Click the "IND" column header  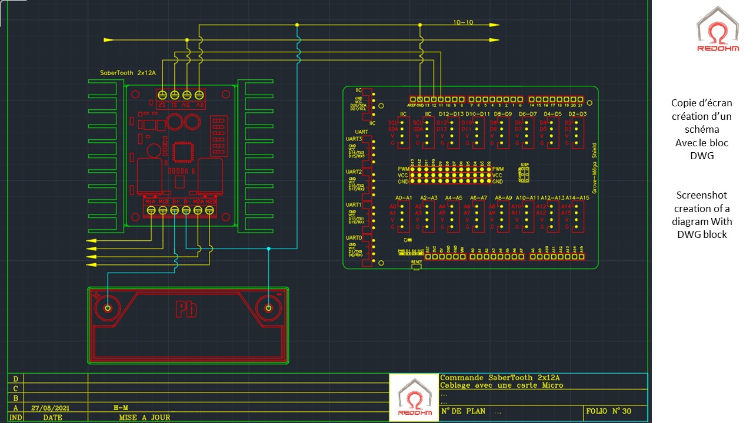pos(16,418)
